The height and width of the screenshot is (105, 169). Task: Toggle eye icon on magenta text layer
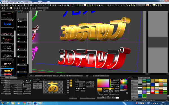click(x=25, y=49)
